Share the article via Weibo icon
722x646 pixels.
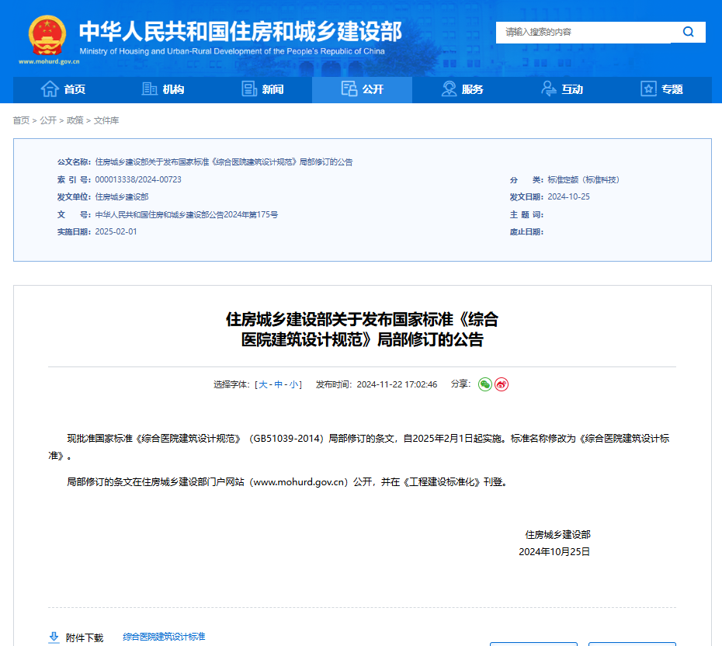pos(502,384)
